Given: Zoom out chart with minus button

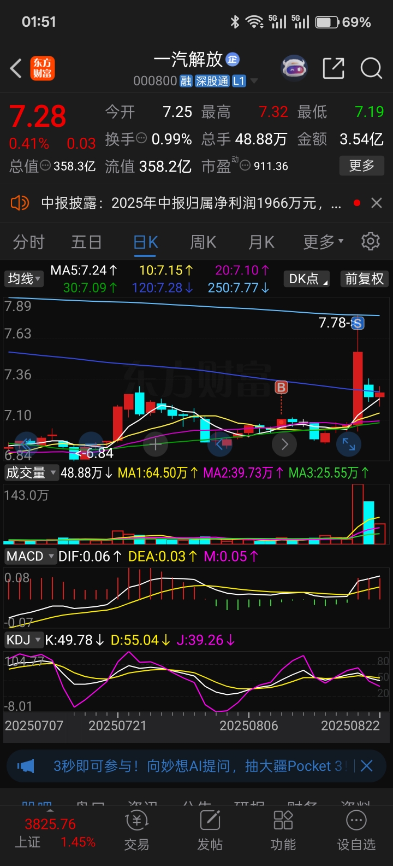Looking at the screenshot, I should (x=91, y=444).
